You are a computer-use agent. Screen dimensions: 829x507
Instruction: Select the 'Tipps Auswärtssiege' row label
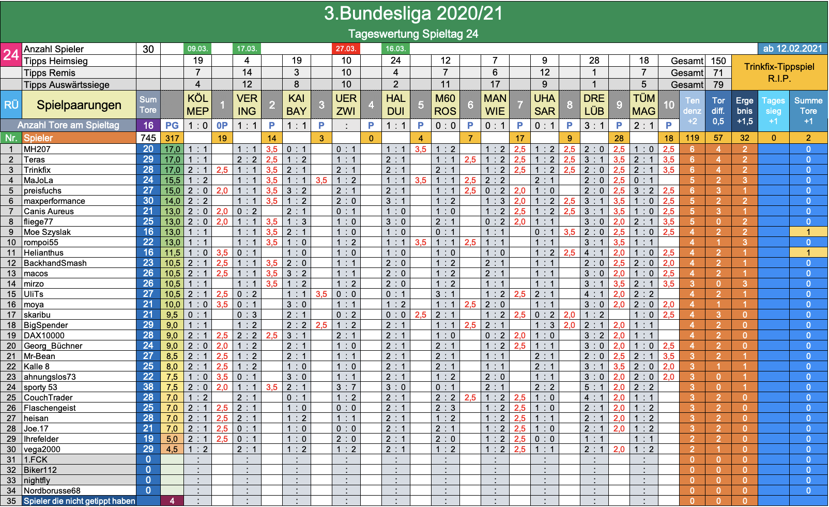pyautogui.click(x=79, y=85)
